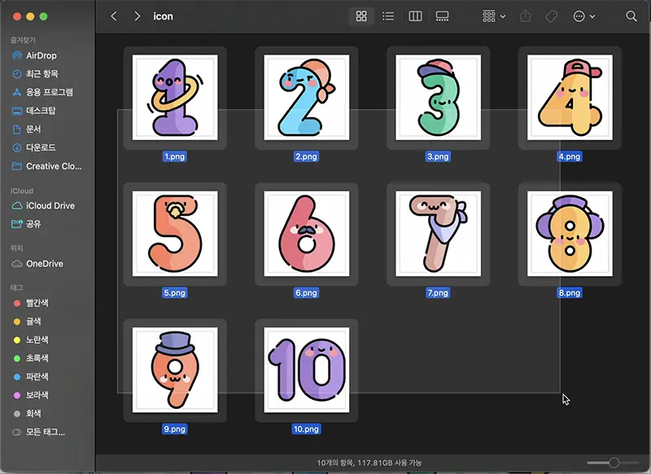
Task: Click the 1.png file name label
Action: click(x=175, y=156)
